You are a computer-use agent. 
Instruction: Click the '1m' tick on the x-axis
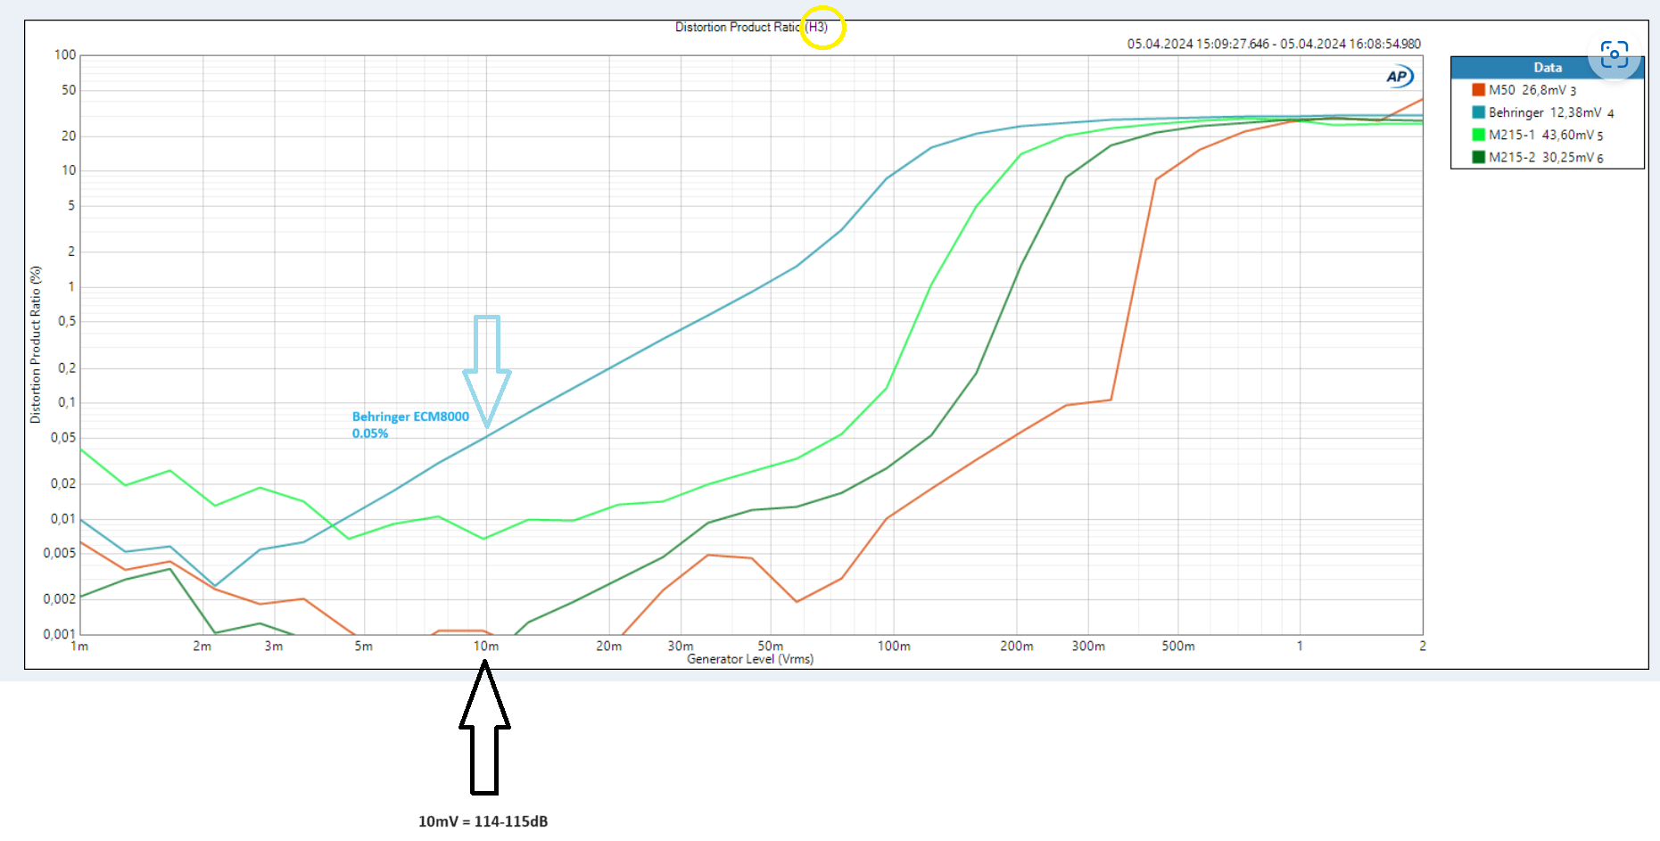click(79, 646)
